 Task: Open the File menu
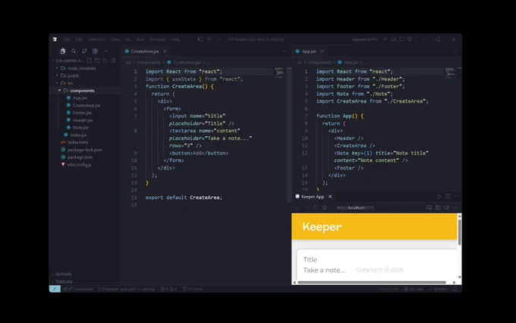67,40
